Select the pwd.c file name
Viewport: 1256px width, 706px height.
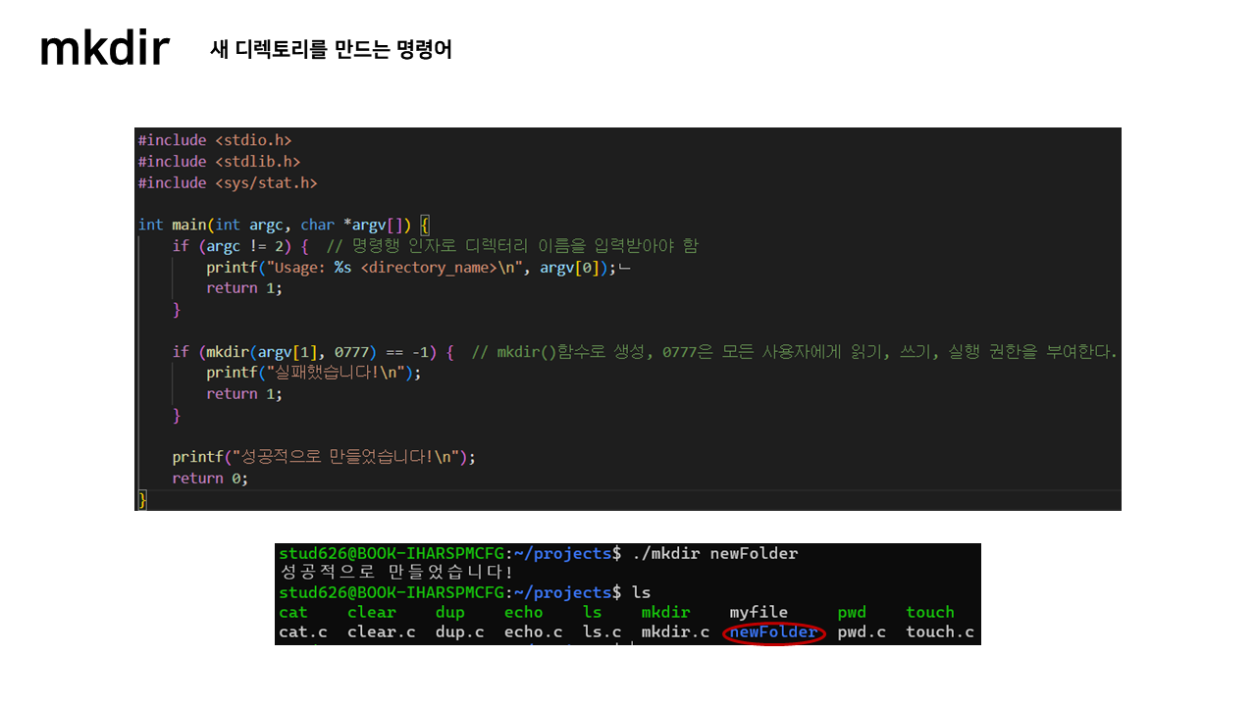[862, 631]
